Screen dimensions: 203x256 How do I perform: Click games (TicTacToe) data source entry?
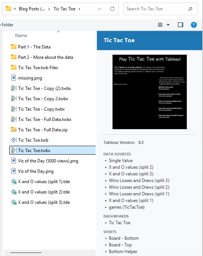click(x=127, y=207)
